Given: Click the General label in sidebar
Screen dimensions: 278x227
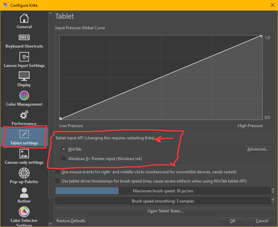Looking at the screenshot, I should pos(24,27).
